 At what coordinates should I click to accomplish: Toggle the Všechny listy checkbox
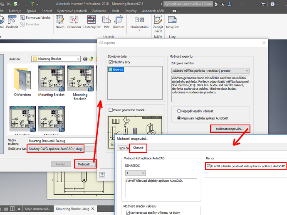point(111,62)
